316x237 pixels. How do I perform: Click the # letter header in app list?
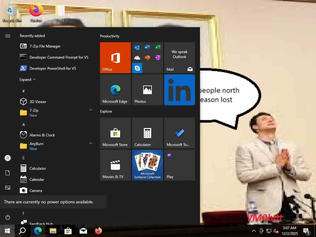pos(23,91)
